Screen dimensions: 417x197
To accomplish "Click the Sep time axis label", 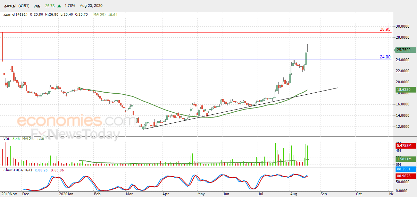I will (324, 194).
